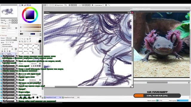This screenshot has width=191, height=107.
Task: Open the zoom 75% dropdown in toolbar
Action: point(70,5)
